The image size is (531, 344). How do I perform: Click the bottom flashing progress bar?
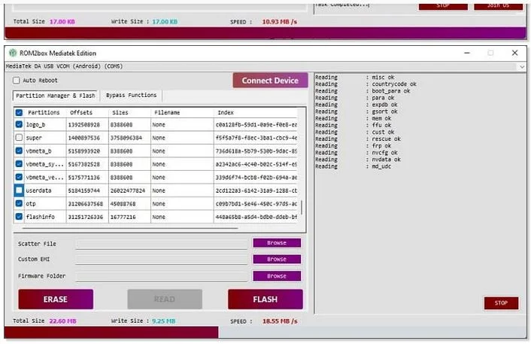[x=265, y=333]
